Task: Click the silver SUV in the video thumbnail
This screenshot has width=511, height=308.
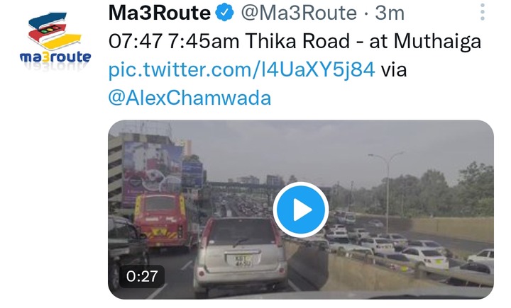Action: pos(240,253)
